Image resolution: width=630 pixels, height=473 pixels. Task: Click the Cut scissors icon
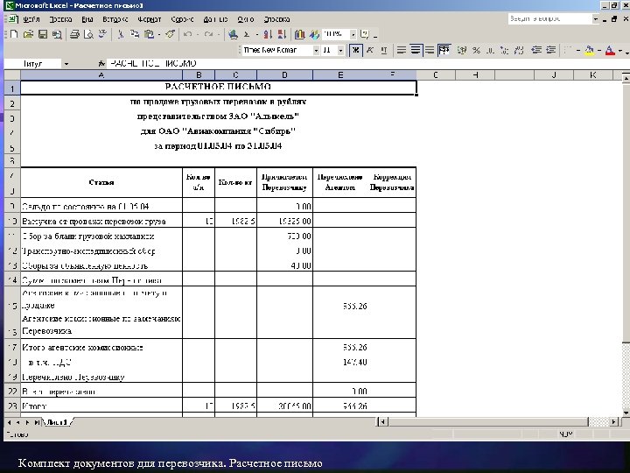[121, 34]
